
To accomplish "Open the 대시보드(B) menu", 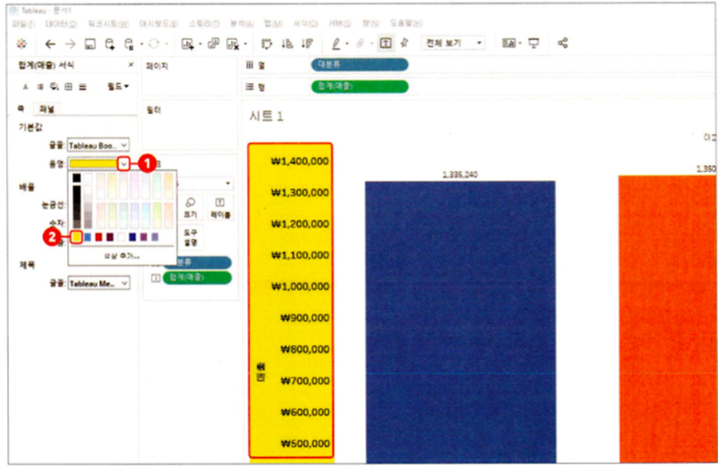I will 159,23.
